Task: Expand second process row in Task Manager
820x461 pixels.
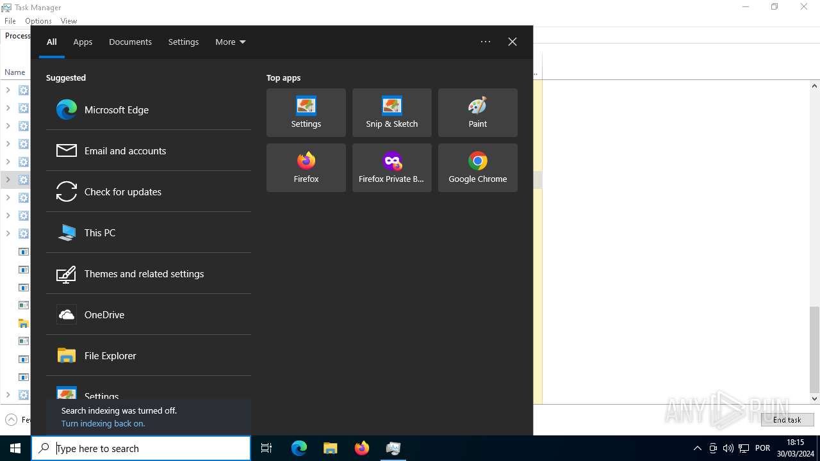Action: (8, 108)
